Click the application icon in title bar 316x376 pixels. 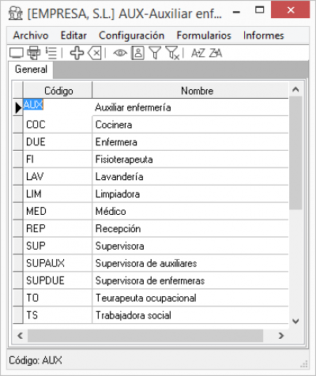[x=15, y=13]
